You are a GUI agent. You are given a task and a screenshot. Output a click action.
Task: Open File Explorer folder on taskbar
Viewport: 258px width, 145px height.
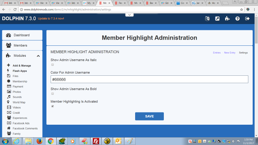coord(28,141)
